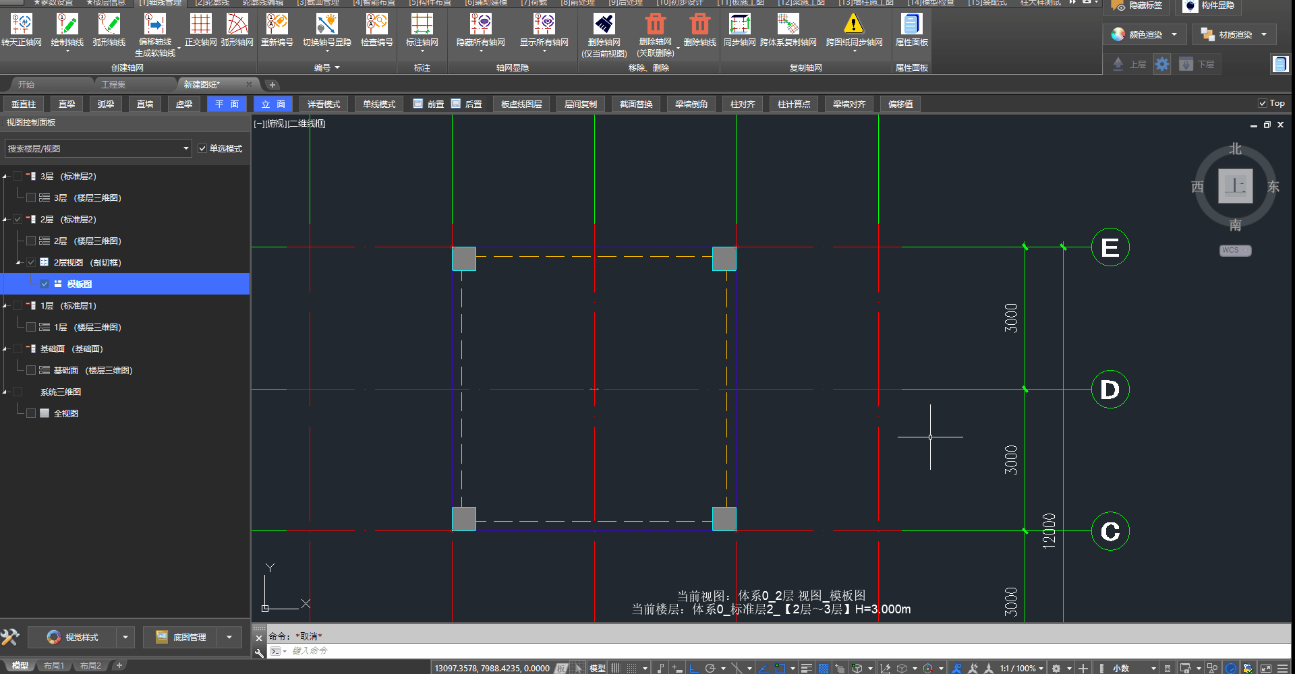Click the 检查编号 check numbering icon
This screenshot has height=674, width=1295.
point(376,25)
